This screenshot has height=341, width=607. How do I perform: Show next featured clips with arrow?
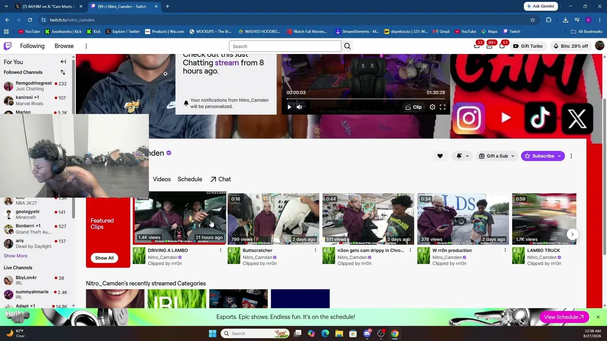(572, 234)
